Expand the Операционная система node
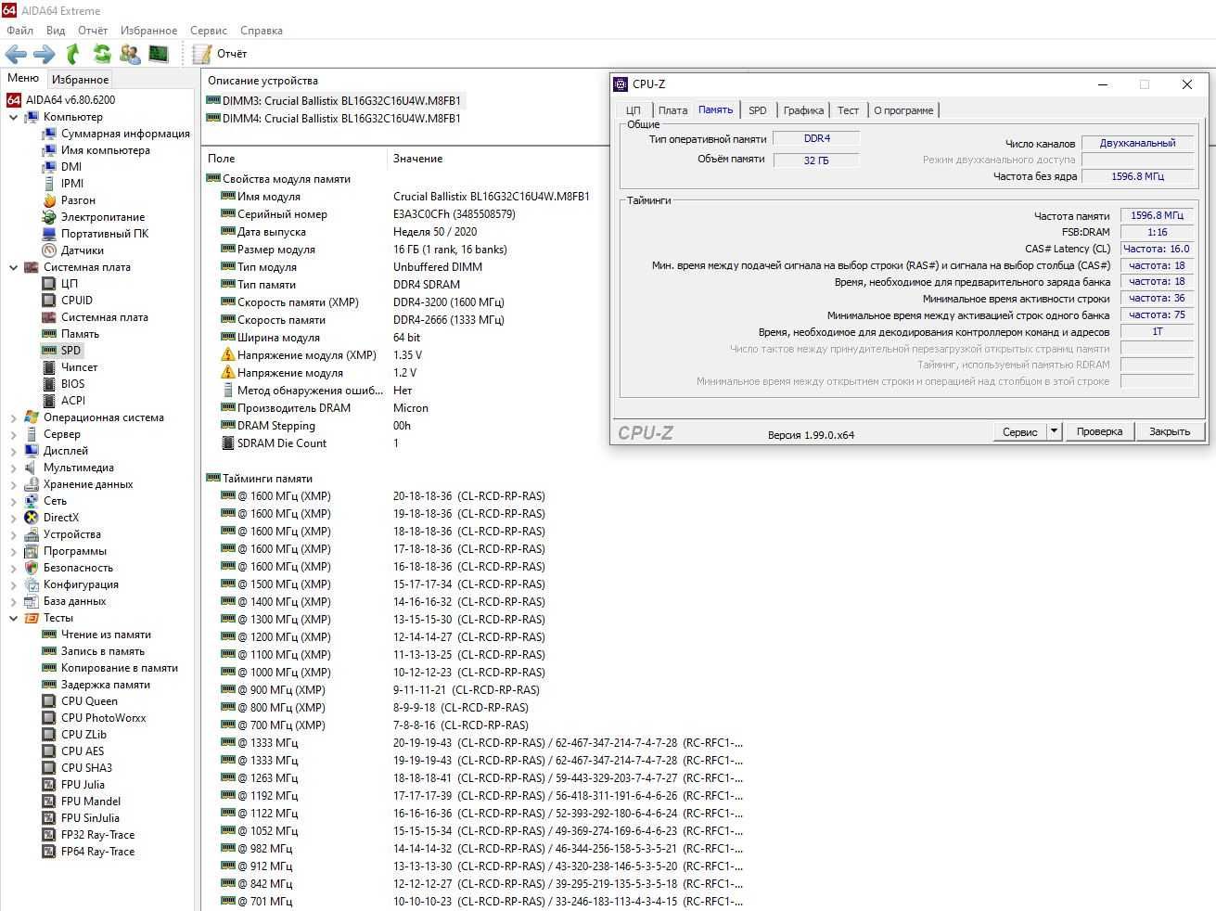Screen dimensions: 1216x911 tap(13, 417)
